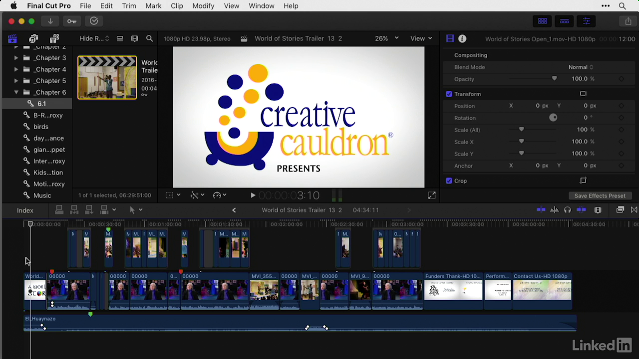The image size is (639, 359).
Task: Toggle the Crop checkbox
Action: [449, 180]
